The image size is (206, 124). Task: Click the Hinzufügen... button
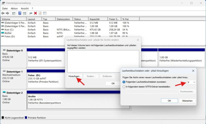point(75,76)
